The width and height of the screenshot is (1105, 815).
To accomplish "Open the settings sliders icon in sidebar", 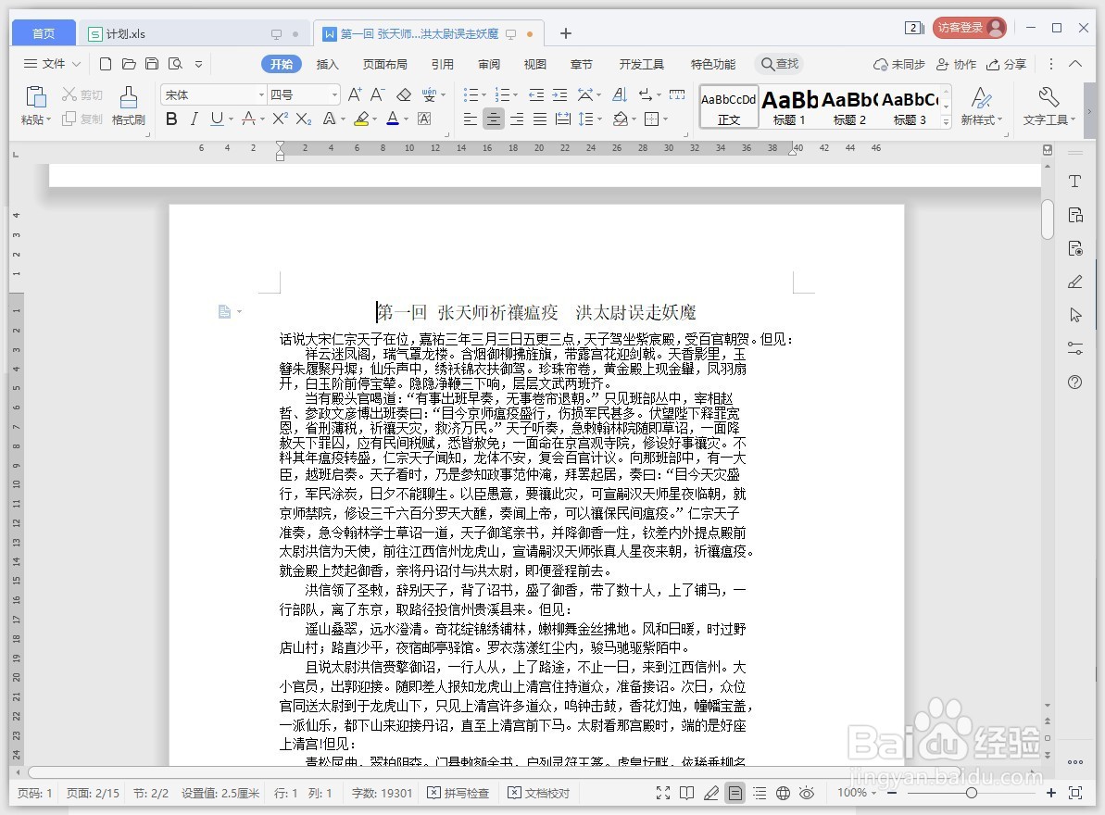I will pos(1074,348).
